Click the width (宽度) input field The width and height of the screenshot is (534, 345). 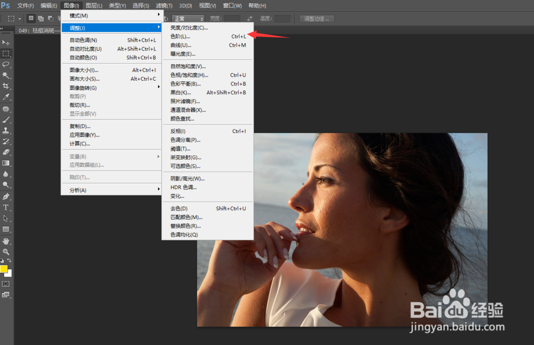[x=232, y=19]
